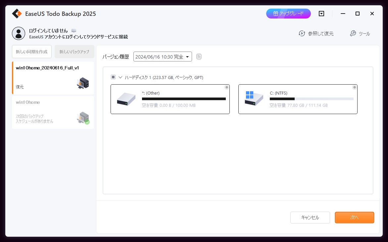Select the C: (NTFS) partition radio button

pyautogui.click(x=355, y=87)
